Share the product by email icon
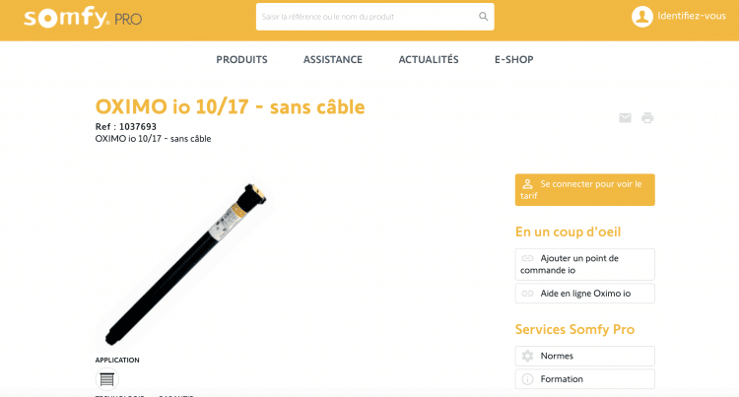The height and width of the screenshot is (397, 739). pos(625,118)
